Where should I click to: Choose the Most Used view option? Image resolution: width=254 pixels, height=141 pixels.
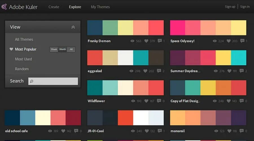23,59
